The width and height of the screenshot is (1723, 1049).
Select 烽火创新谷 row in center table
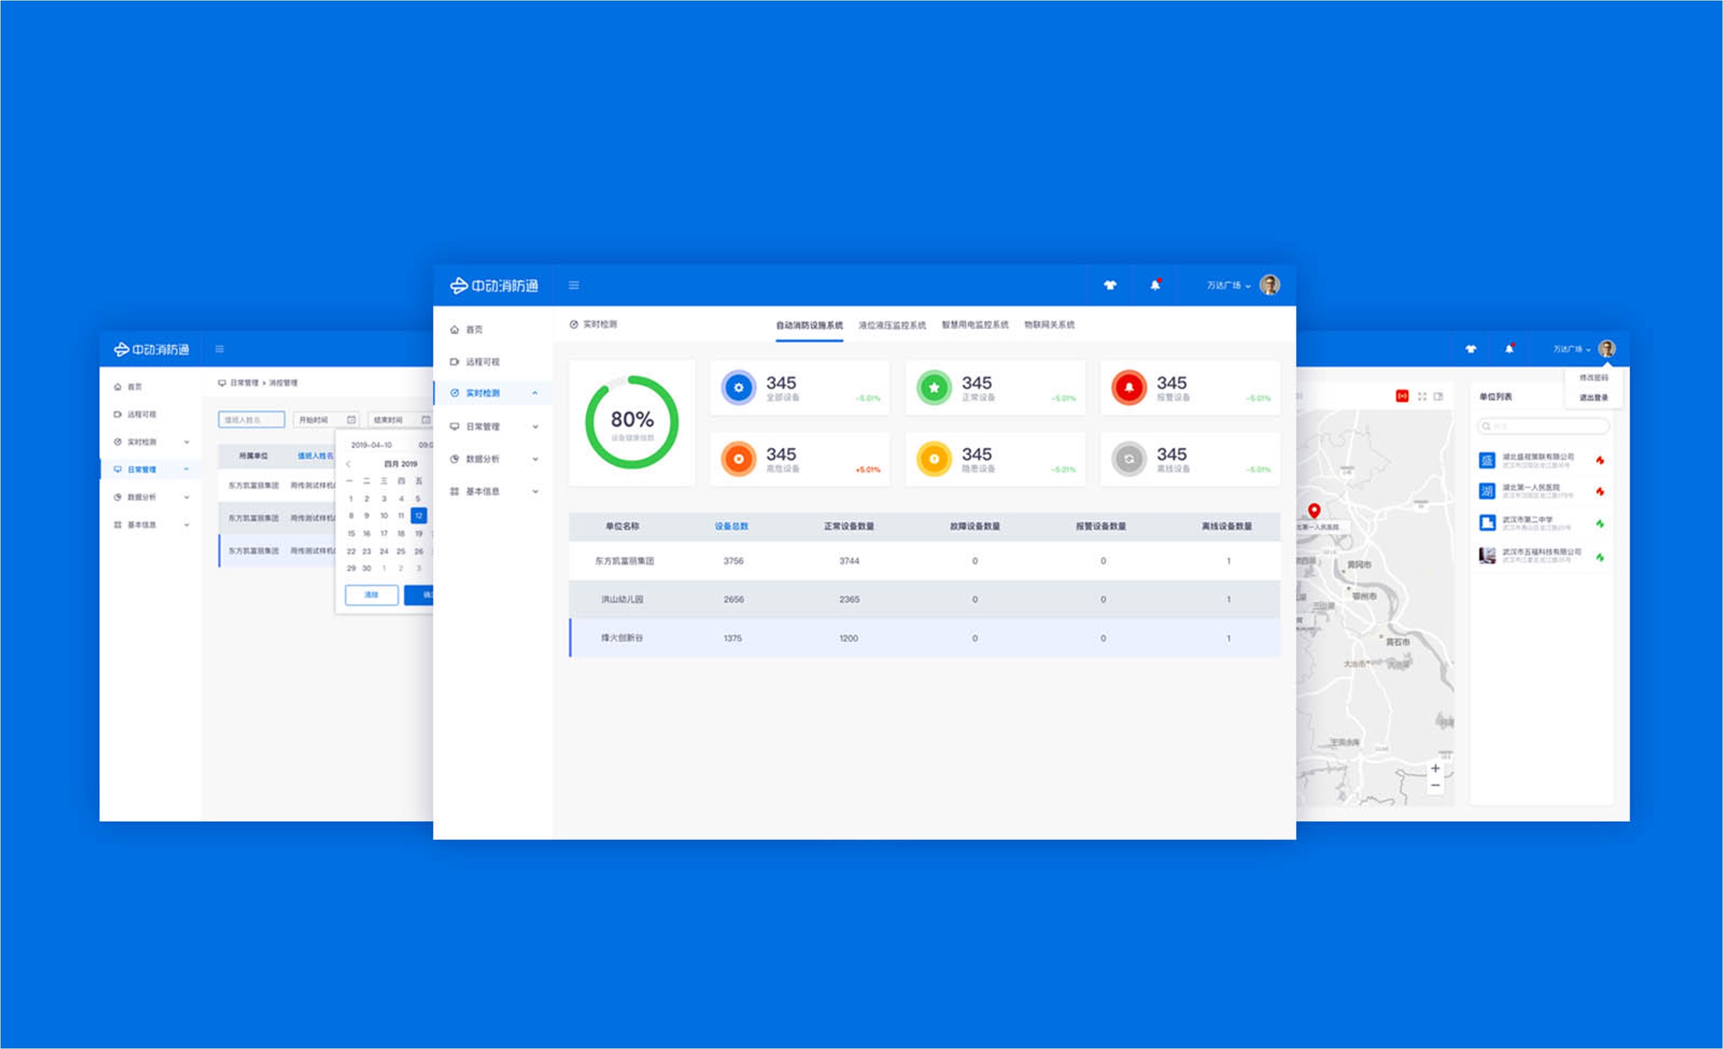924,637
